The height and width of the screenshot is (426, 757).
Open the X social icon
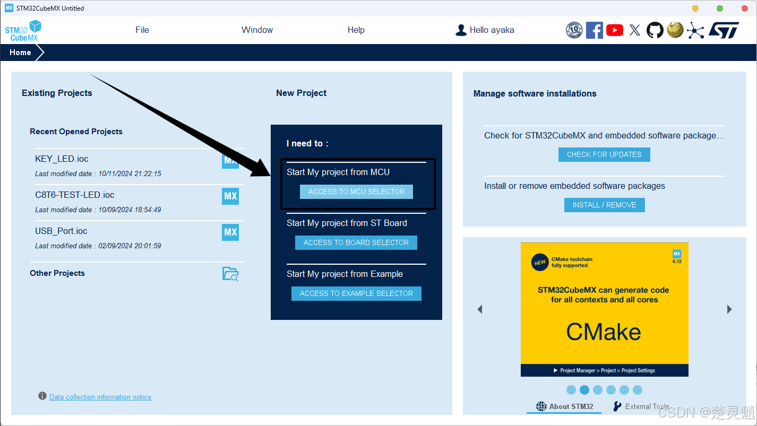634,30
